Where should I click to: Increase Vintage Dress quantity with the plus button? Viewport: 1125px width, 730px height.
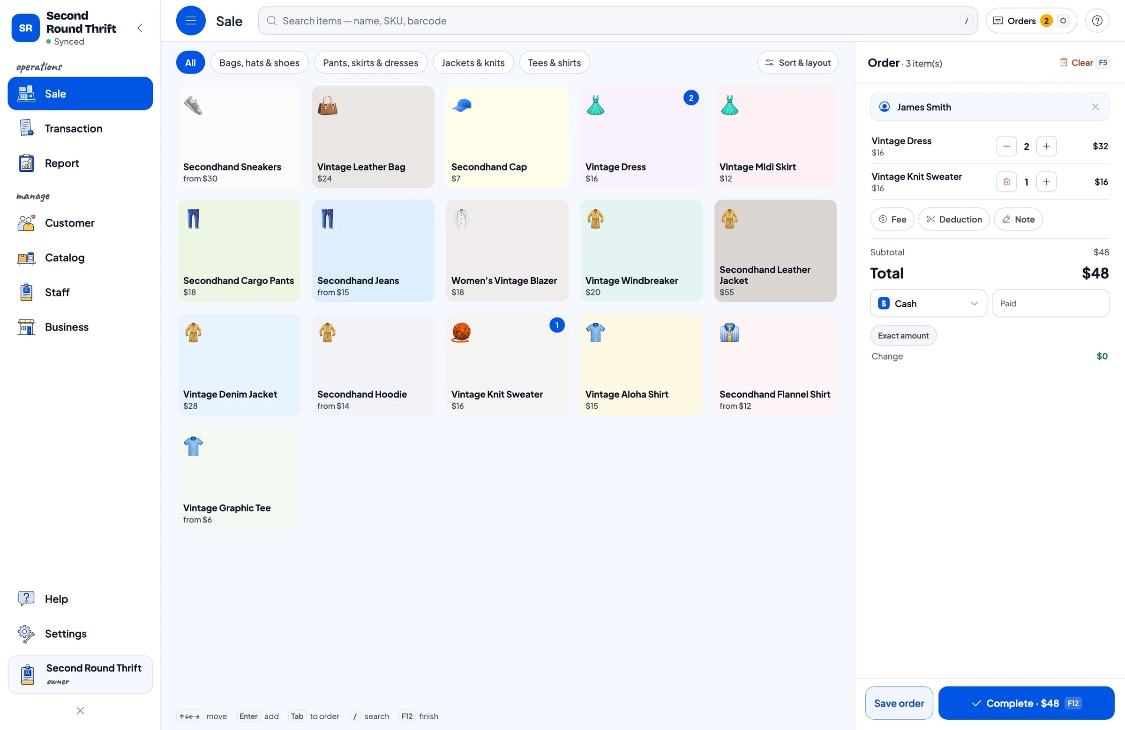[x=1046, y=147]
